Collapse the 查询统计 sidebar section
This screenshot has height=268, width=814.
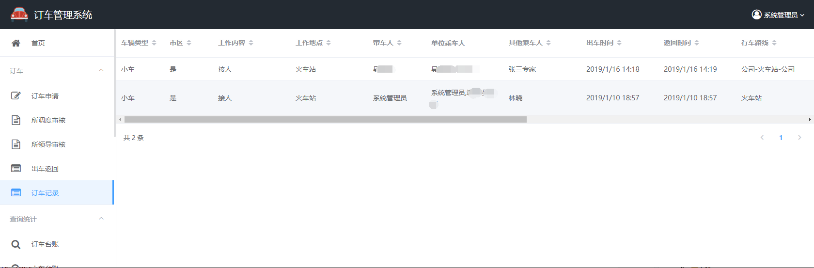(x=101, y=219)
